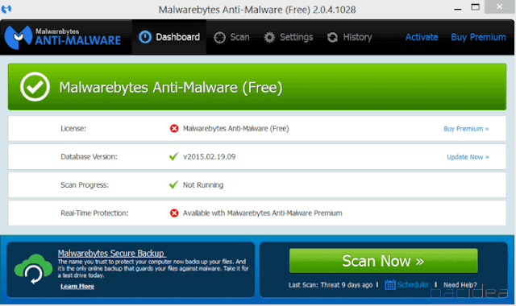Click the Settings gear icon

point(269,38)
